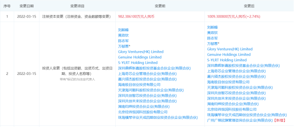Click the 序号 column header
This screenshot has height=127, width=294.
click(x=7, y=6)
